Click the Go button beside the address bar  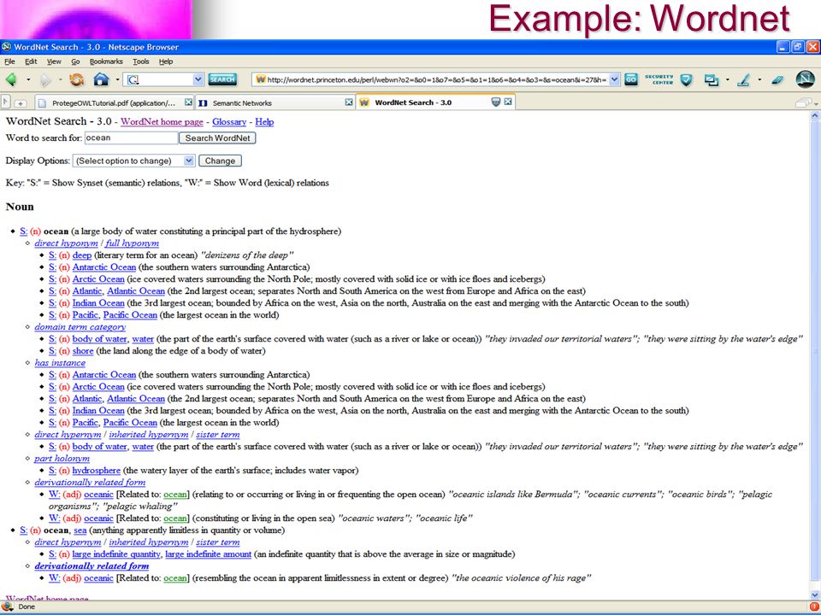tap(631, 79)
